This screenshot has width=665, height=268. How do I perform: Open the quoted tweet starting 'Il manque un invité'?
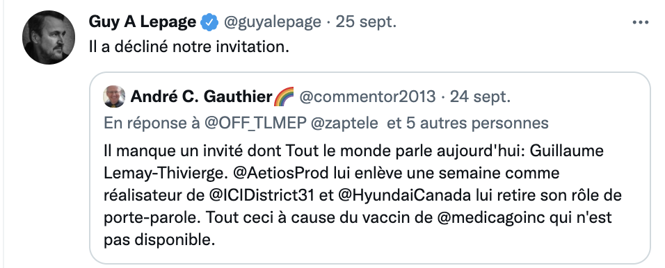point(370,168)
